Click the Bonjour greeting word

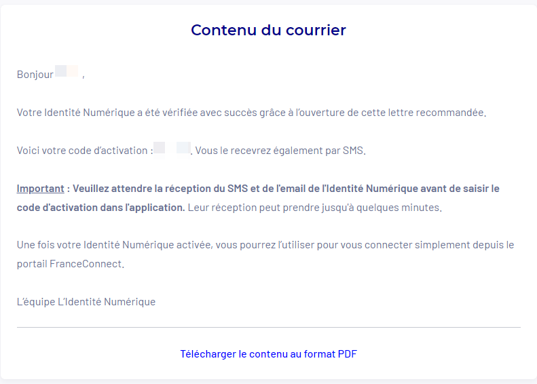[x=35, y=74]
